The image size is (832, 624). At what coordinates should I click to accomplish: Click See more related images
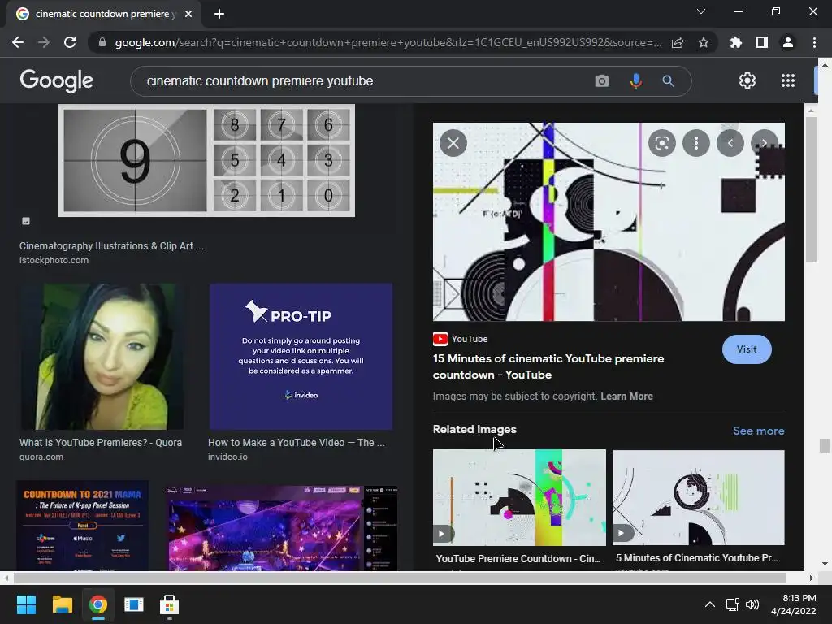coord(758,431)
